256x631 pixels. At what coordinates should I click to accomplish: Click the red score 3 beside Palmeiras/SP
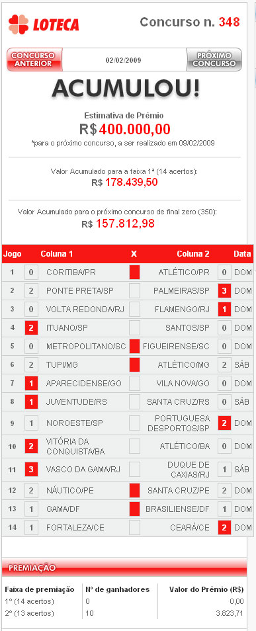point(224,290)
